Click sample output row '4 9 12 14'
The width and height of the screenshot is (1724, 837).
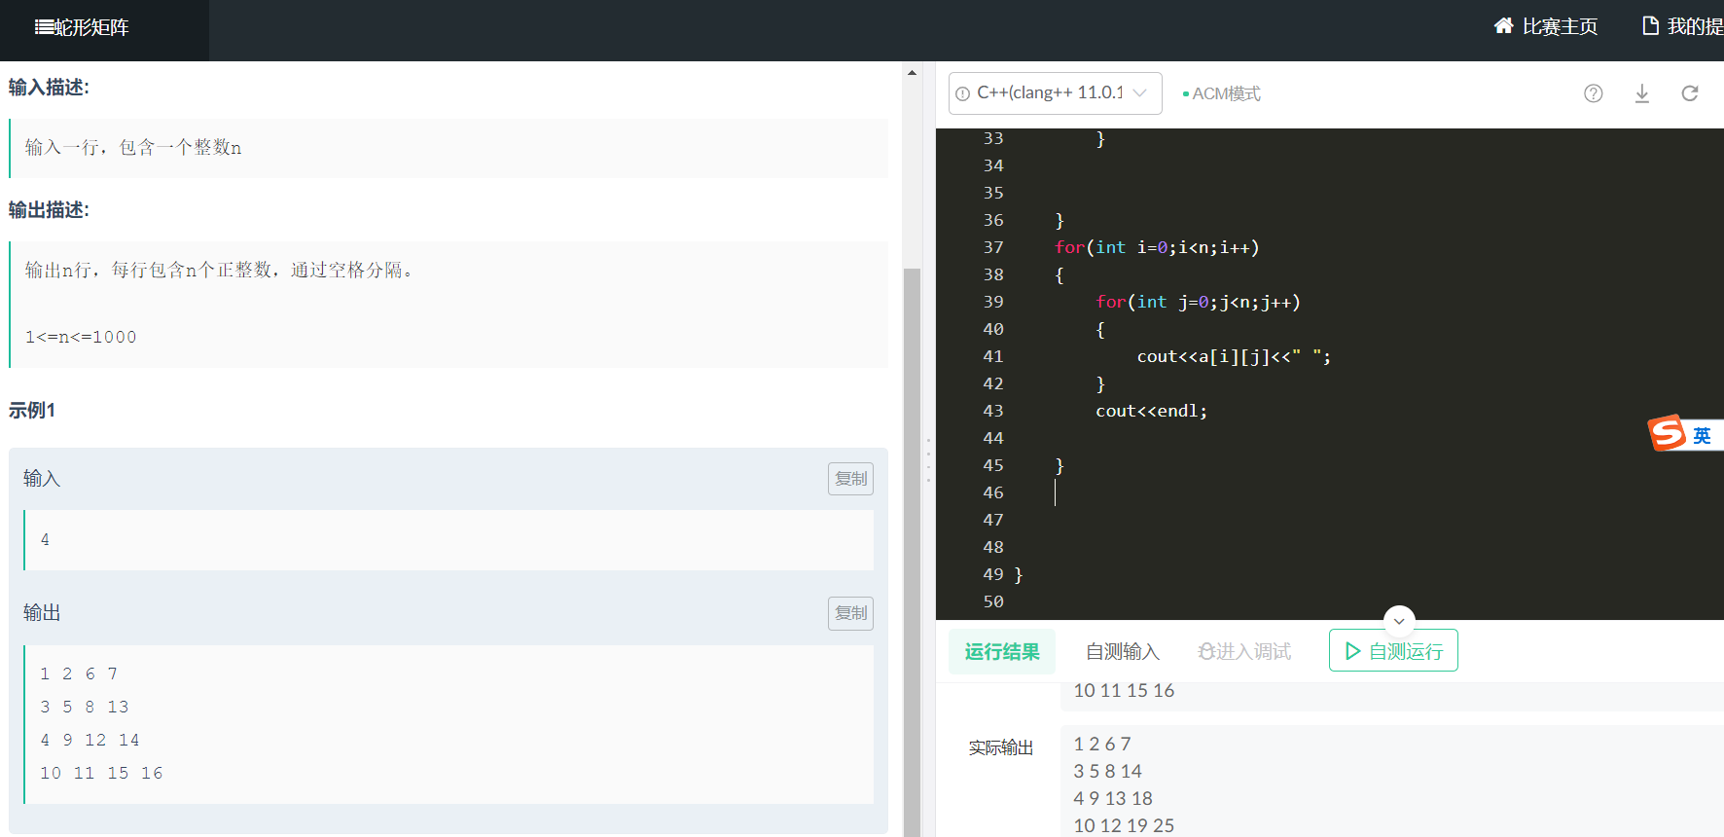pos(90,740)
